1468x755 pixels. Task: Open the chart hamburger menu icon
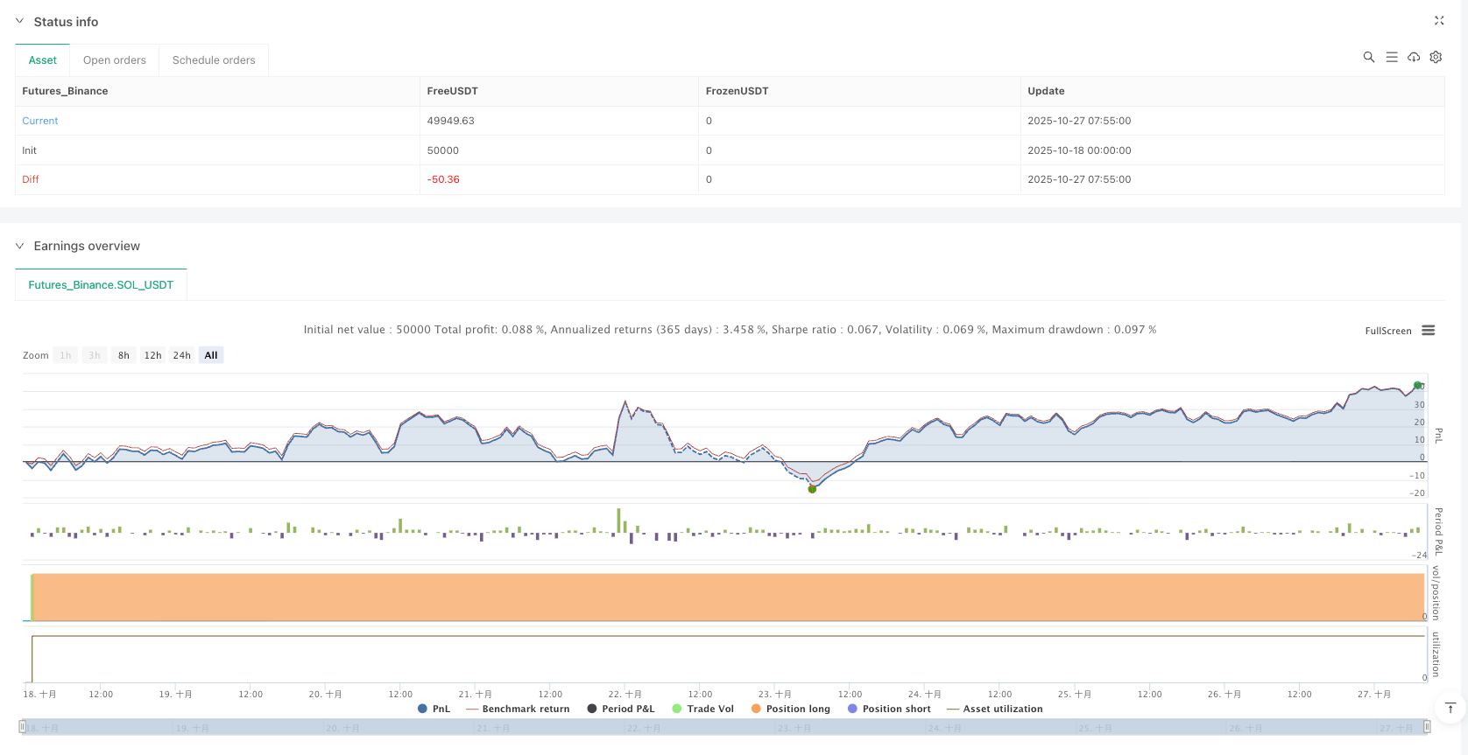pyautogui.click(x=1428, y=330)
